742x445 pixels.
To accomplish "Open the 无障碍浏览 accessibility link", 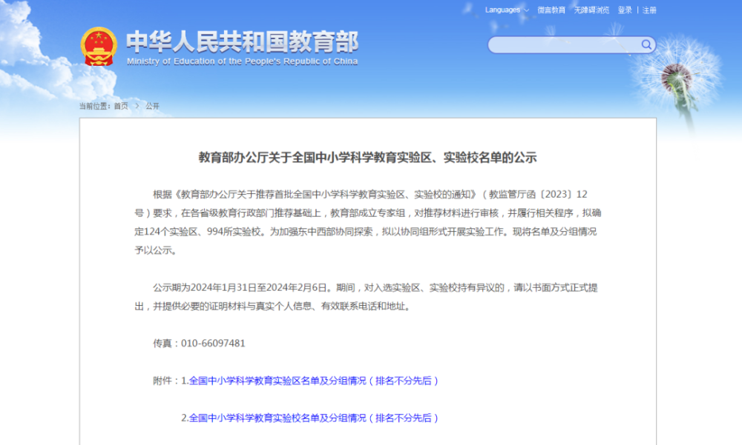I will (591, 10).
